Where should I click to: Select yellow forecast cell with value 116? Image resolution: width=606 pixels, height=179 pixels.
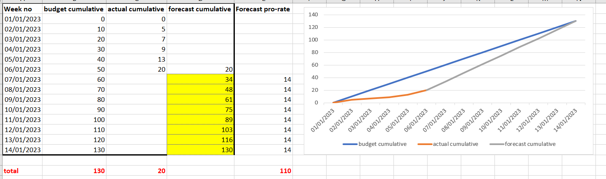200,140
